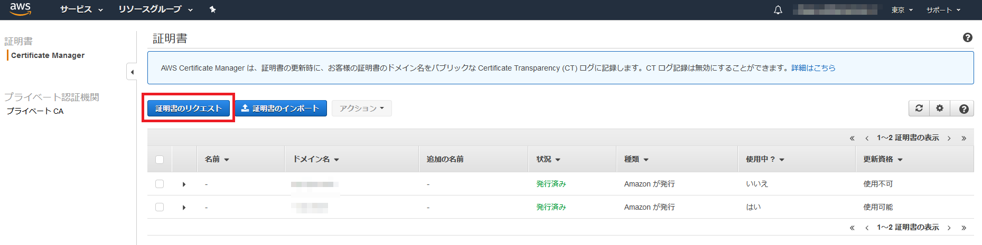Click the blurred domain name in 使用不可 row
The image size is (982, 245).
pos(315,184)
